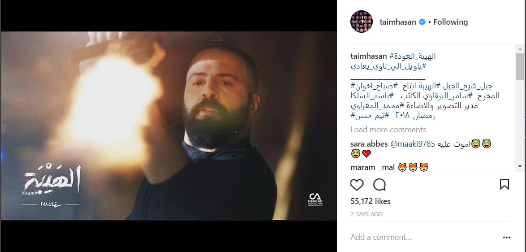The image size is (526, 252).
Task: Click the 2 DAYS AGO timestamp
Action: tap(366, 214)
